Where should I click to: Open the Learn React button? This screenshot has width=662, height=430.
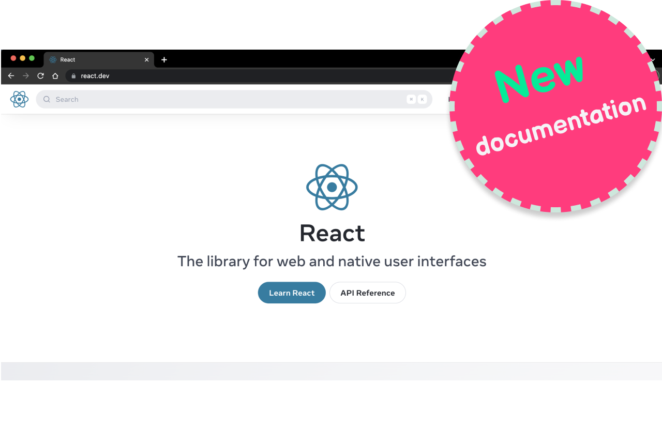[x=292, y=293]
